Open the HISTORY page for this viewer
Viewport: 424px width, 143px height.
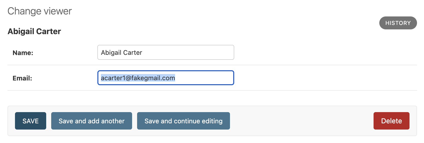click(x=398, y=23)
